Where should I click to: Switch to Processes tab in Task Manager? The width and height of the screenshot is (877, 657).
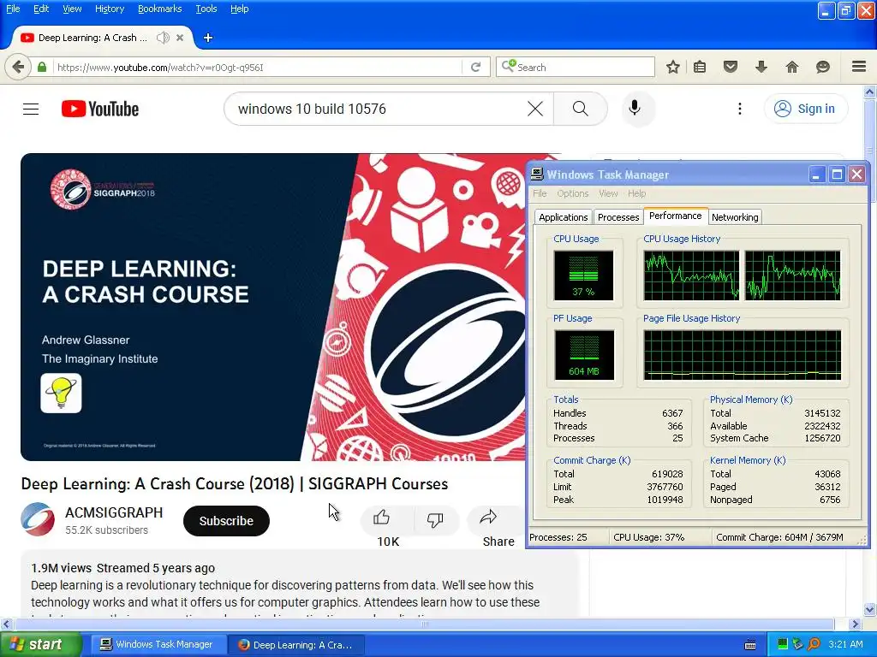click(618, 217)
